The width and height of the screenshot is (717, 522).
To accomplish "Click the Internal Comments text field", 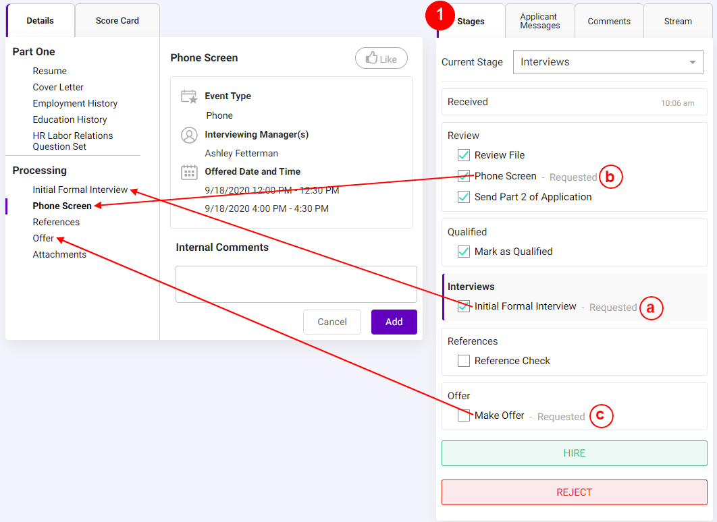I will click(x=296, y=284).
